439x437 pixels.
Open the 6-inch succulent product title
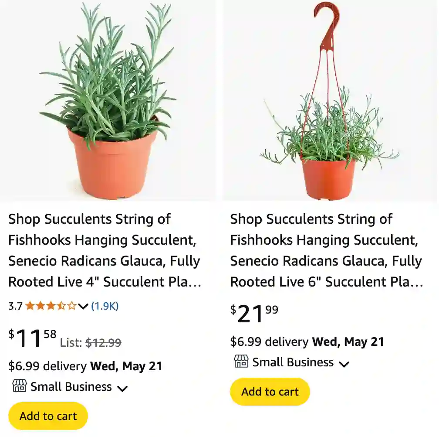point(326,250)
